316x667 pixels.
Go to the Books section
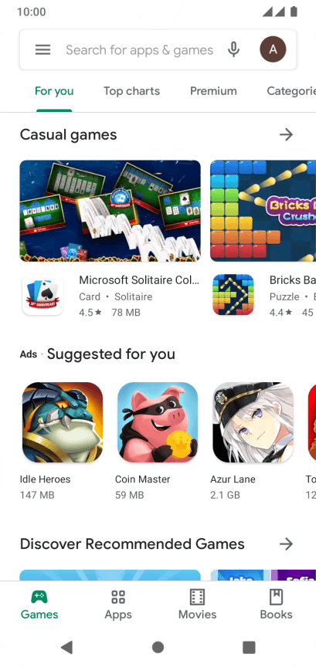[x=276, y=604]
